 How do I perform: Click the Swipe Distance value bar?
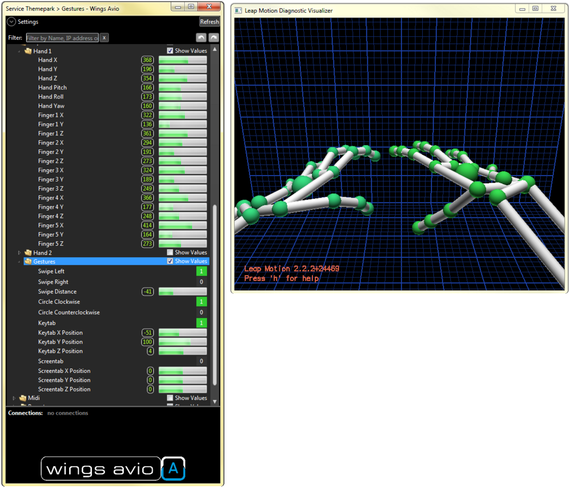click(182, 291)
